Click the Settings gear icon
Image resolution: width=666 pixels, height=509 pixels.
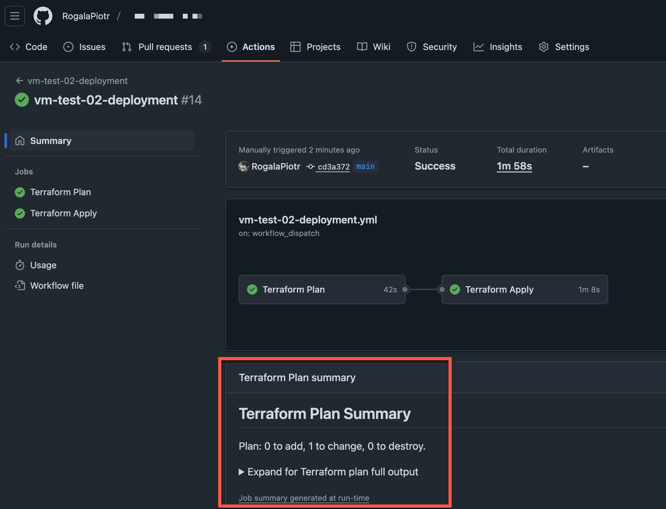pos(544,47)
